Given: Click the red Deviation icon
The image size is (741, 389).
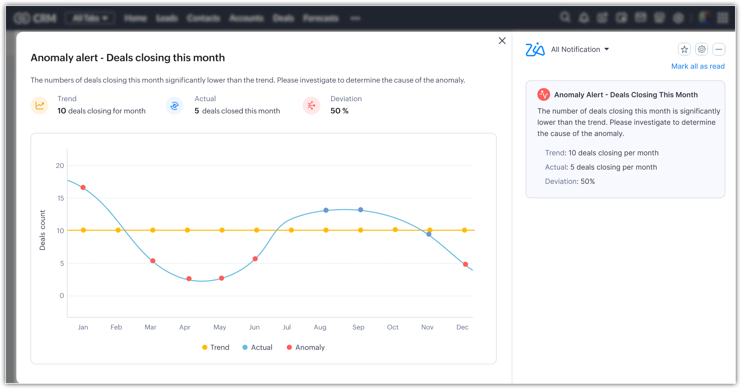Looking at the screenshot, I should [x=311, y=105].
